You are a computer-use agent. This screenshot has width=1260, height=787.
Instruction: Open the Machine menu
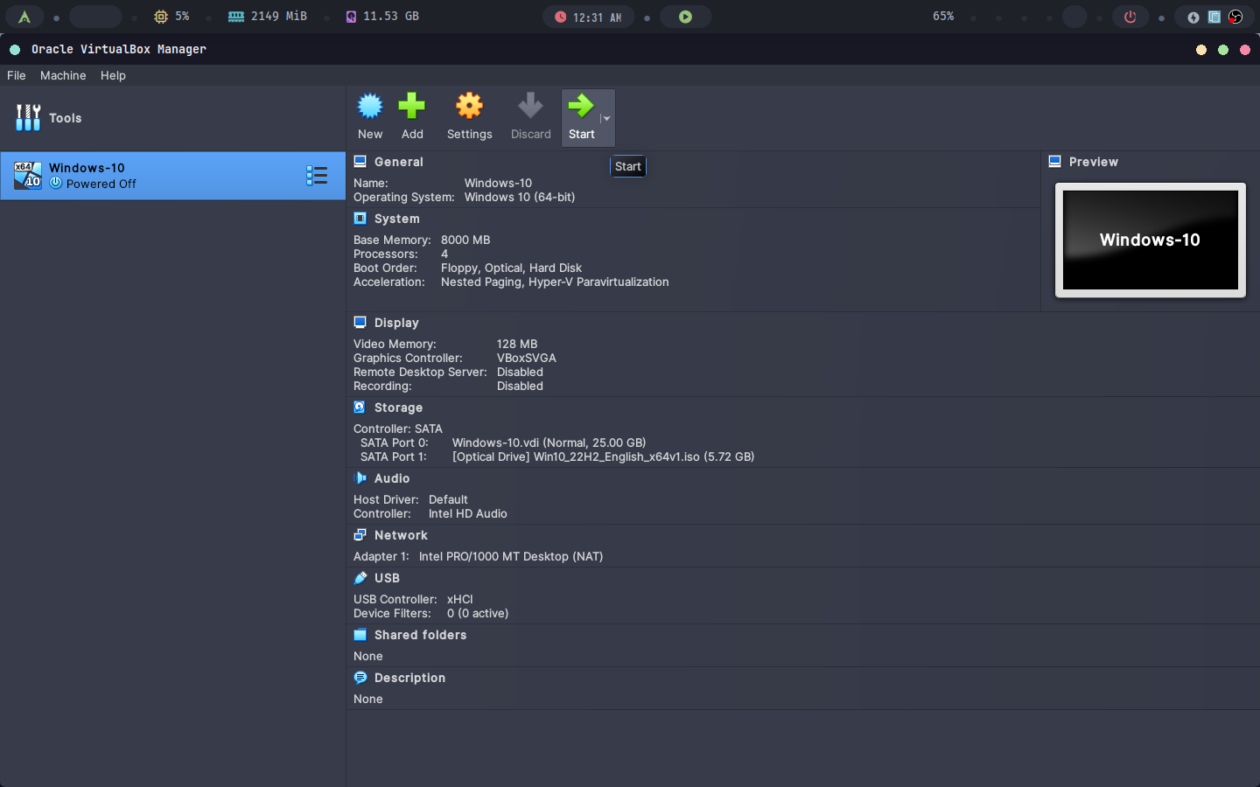click(63, 75)
